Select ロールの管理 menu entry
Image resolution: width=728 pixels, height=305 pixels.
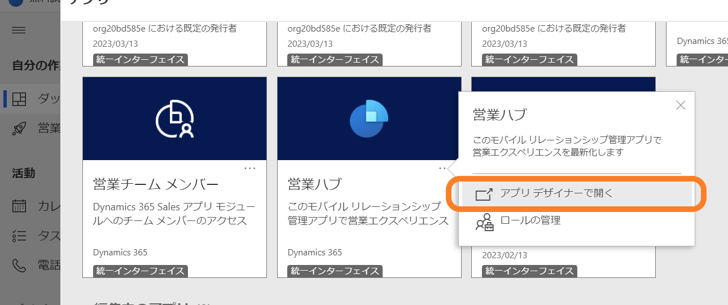577,221
